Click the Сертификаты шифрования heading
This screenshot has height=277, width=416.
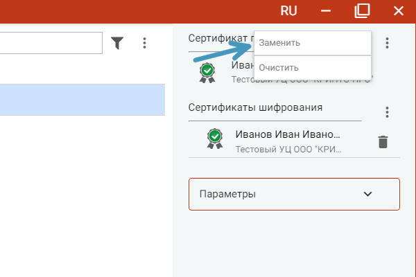(255, 107)
